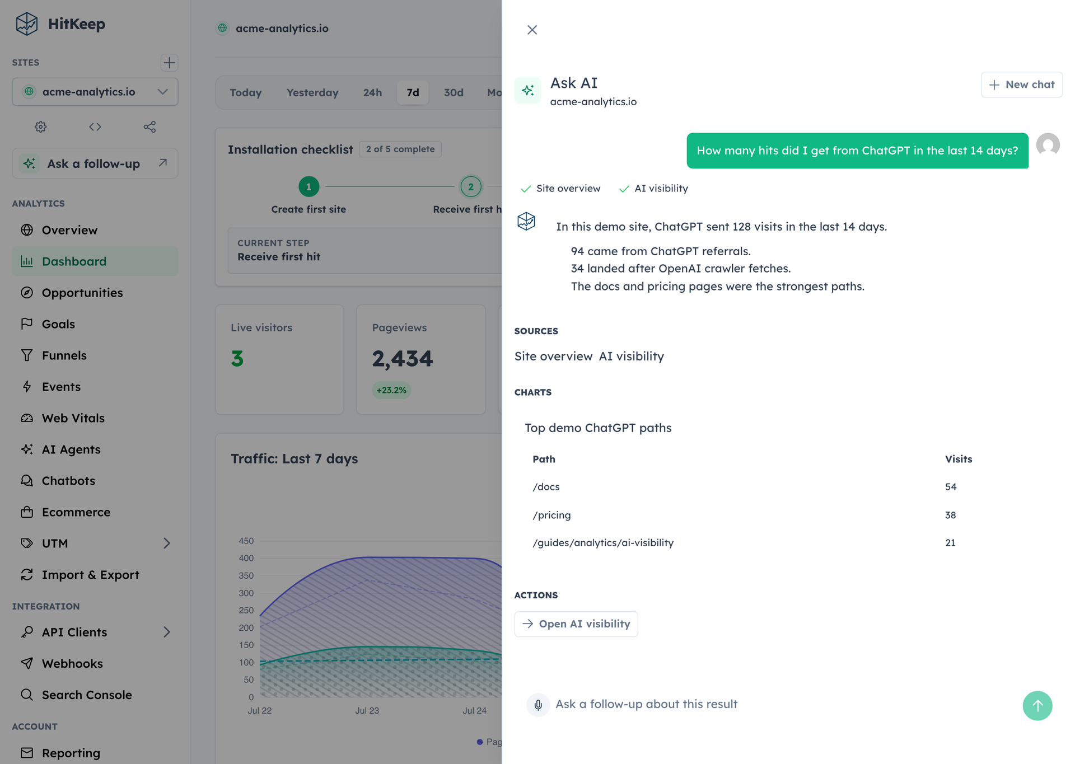Click the Events lightning icon

pyautogui.click(x=27, y=387)
